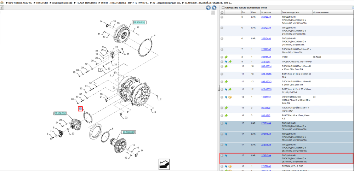Click package box icon for part 139859C1

tap(230, 97)
